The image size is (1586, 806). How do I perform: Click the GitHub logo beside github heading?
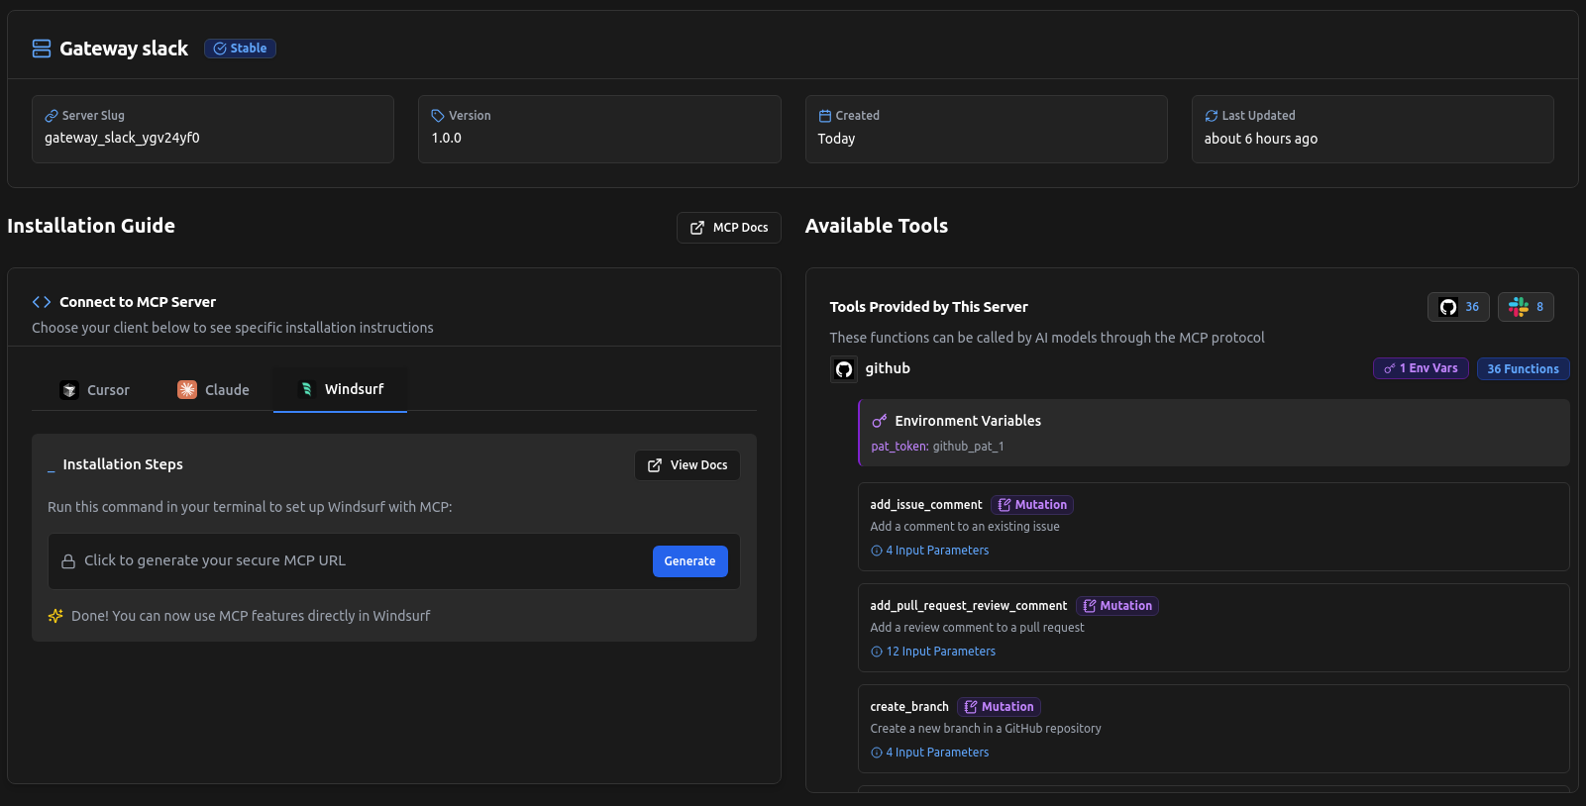(x=844, y=369)
